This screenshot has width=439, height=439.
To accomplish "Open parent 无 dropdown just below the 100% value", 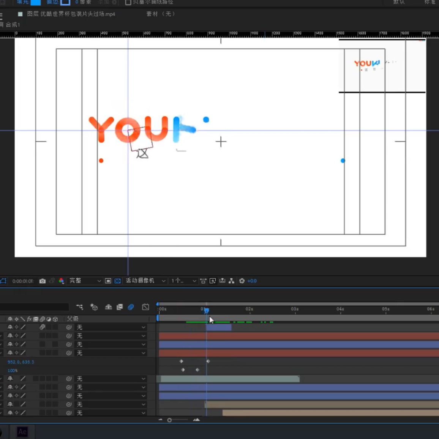I will (x=111, y=379).
